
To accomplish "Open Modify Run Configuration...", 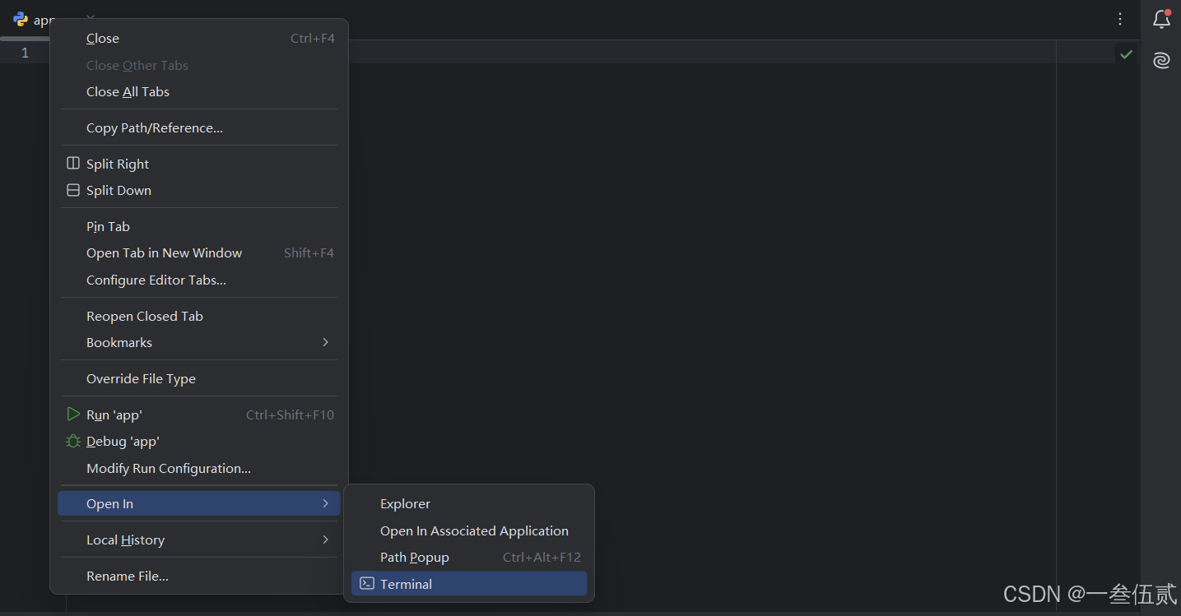I will pyautogui.click(x=199, y=468).
